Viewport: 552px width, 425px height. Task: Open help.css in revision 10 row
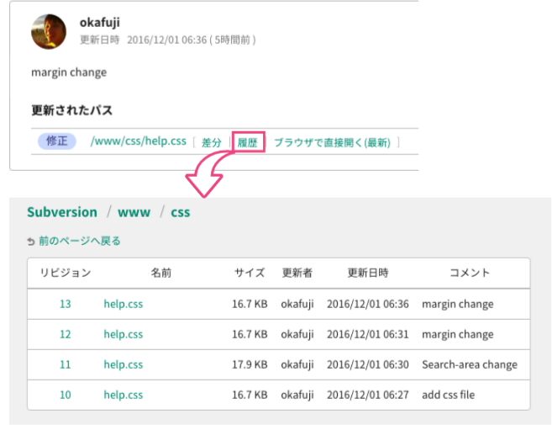click(124, 395)
